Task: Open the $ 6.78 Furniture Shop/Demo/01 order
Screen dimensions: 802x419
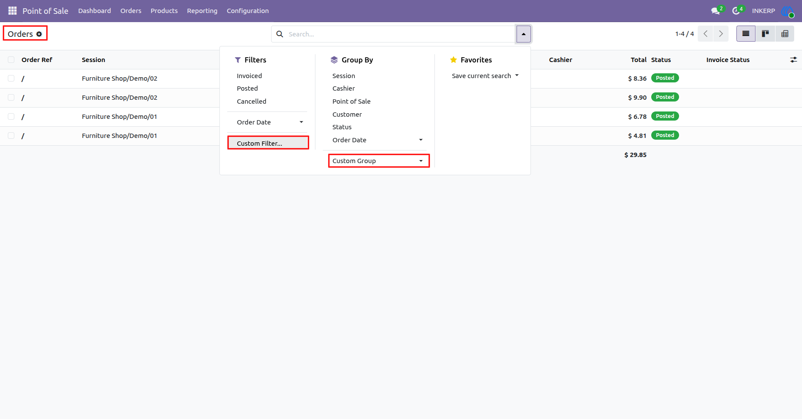Action: coord(119,117)
